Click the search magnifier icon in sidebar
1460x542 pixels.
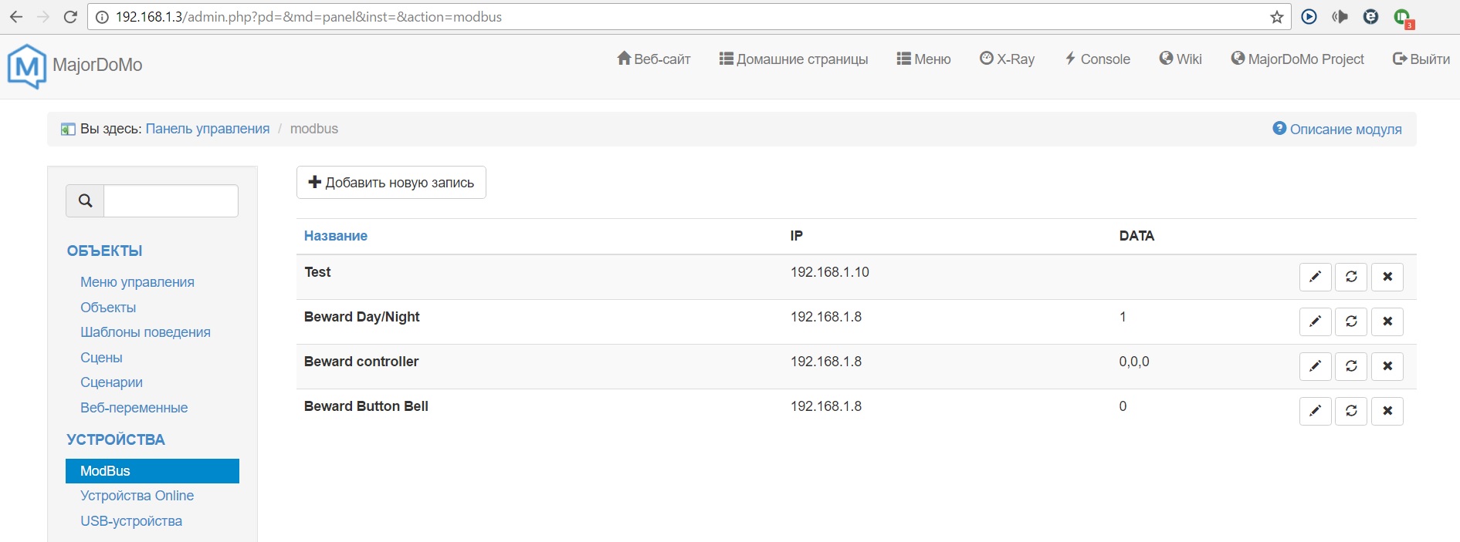click(85, 200)
